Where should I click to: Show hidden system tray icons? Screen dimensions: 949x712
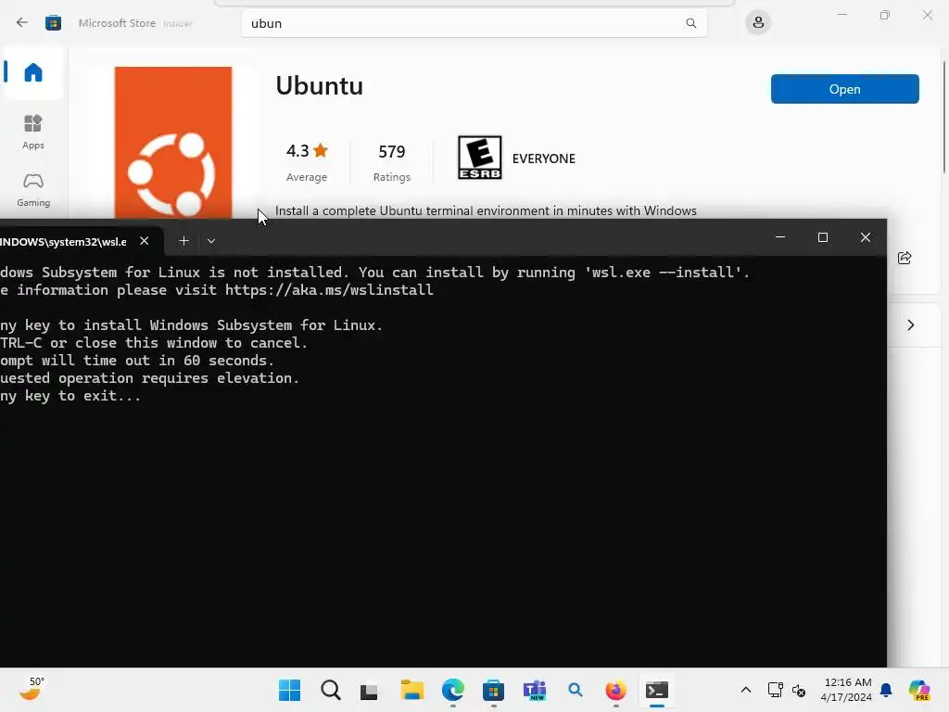coord(746,690)
